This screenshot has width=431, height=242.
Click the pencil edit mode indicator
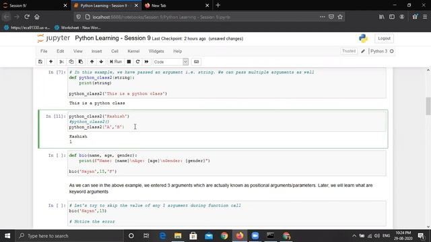click(x=363, y=51)
